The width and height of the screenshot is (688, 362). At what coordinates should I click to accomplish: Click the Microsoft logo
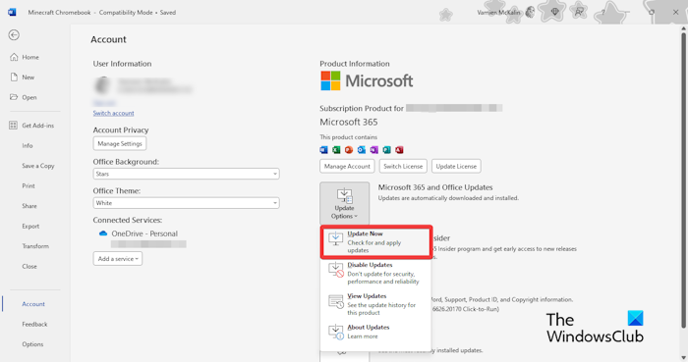click(x=367, y=81)
